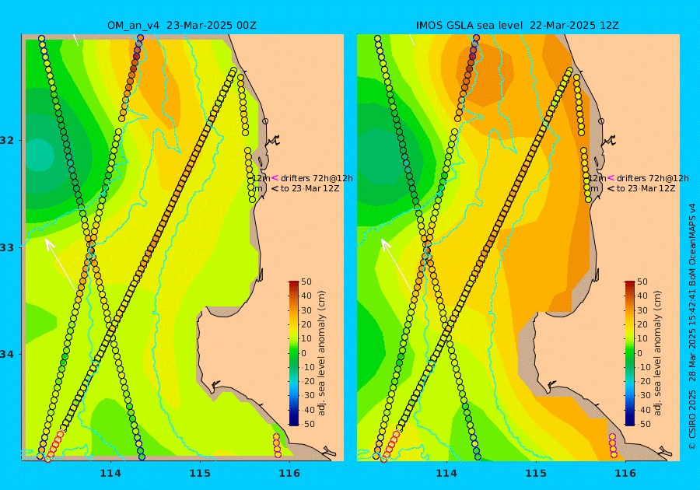The width and height of the screenshot is (700, 490).
Task: Click 'to 23 Mar 12Z' legend text in the IMOS GSLA map
Action: (646, 188)
